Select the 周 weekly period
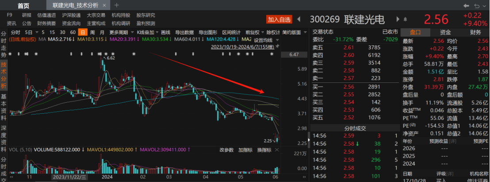The height and width of the screenshot is (182, 490). pyautogui.click(x=92, y=33)
